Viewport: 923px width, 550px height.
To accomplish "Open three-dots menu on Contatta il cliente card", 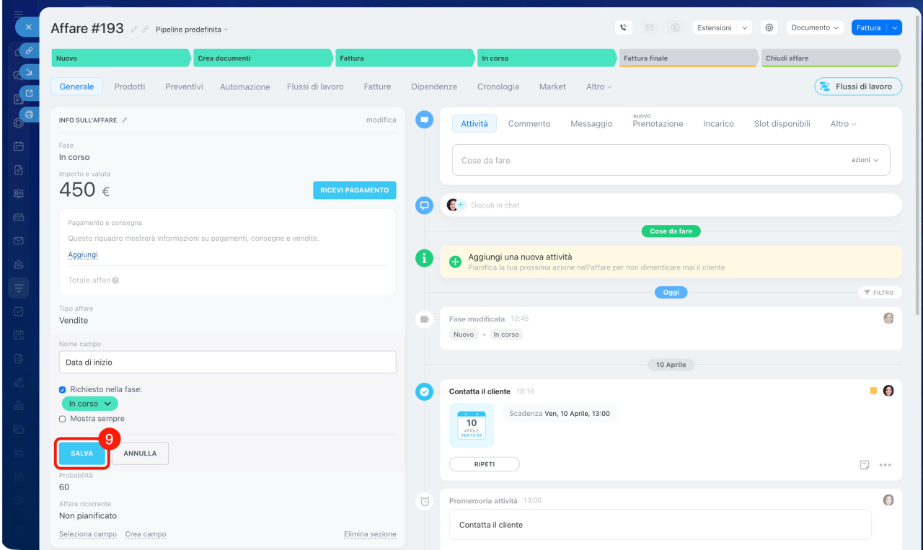I will click(886, 465).
